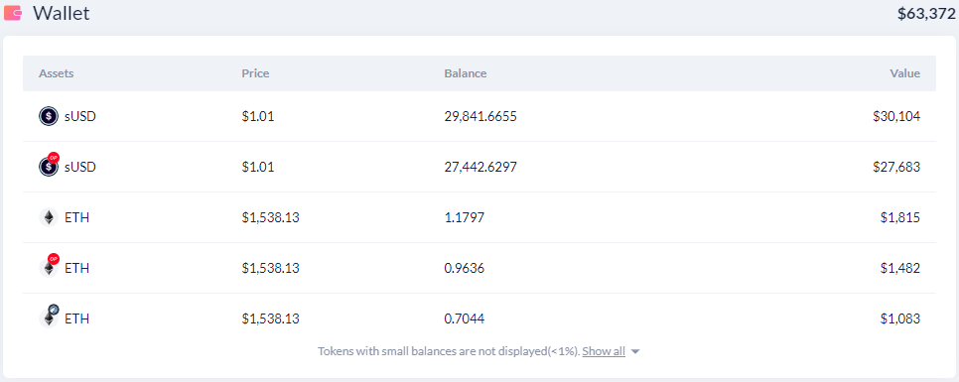This screenshot has width=959, height=382.
Task: Click the value $1,083
Action: [x=900, y=318]
